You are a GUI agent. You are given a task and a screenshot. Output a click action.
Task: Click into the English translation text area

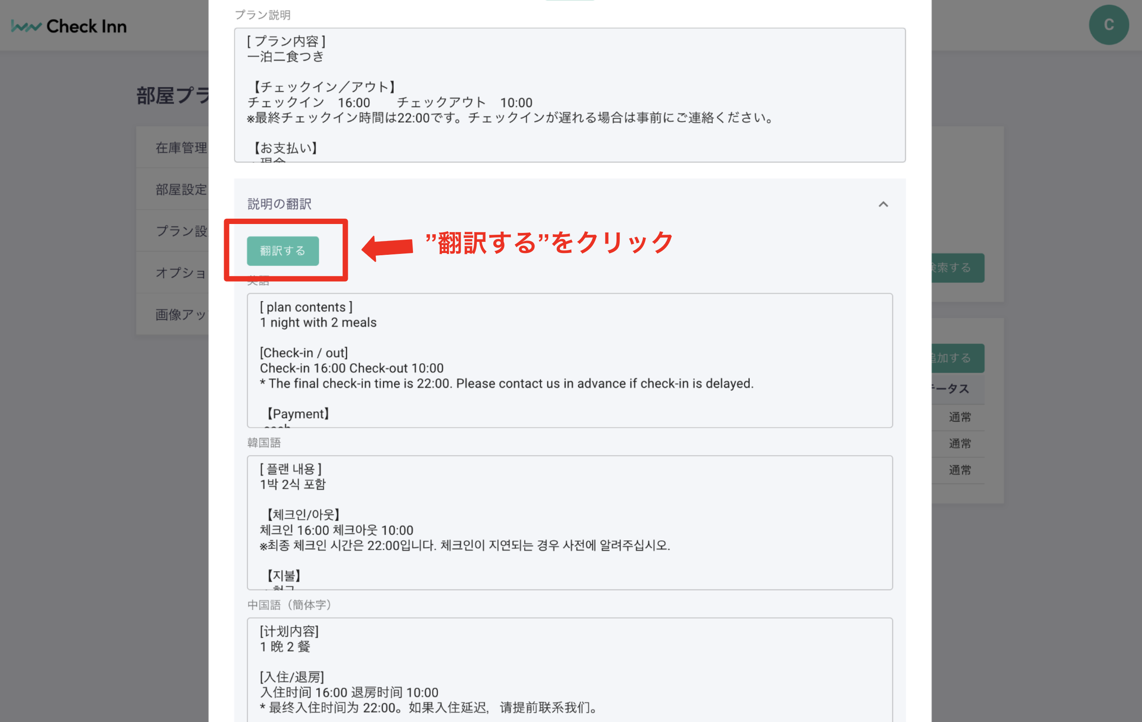(570, 360)
